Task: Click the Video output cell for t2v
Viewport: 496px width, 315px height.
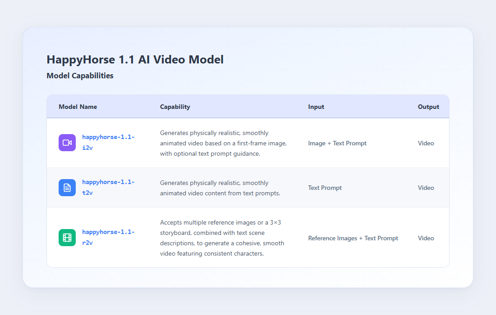Action: [x=426, y=188]
